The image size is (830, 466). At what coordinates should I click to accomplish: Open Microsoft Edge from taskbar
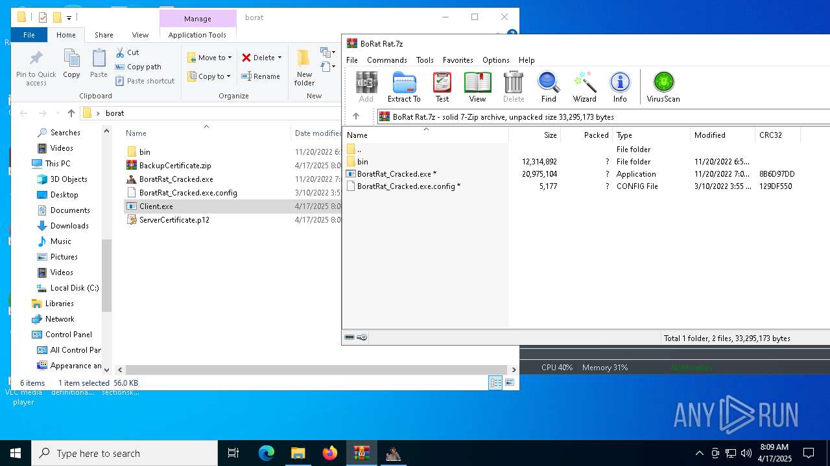pos(267,453)
